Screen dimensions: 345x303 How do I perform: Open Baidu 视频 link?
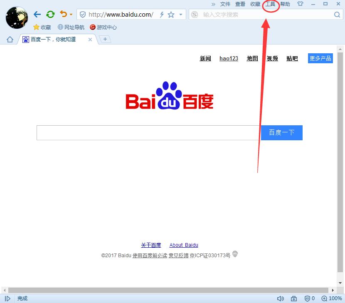coord(272,58)
